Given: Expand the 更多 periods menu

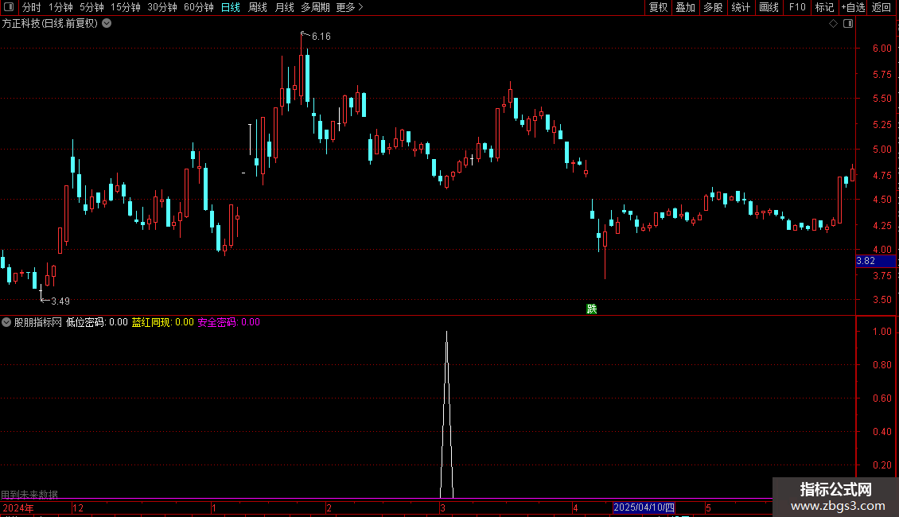Looking at the screenshot, I should [x=349, y=7].
